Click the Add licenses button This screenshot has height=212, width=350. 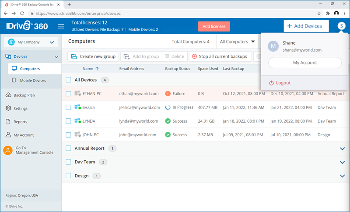(x=214, y=26)
